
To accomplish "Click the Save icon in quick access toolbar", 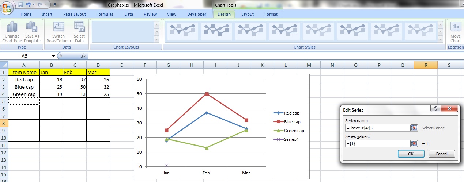I will [x=20, y=5].
